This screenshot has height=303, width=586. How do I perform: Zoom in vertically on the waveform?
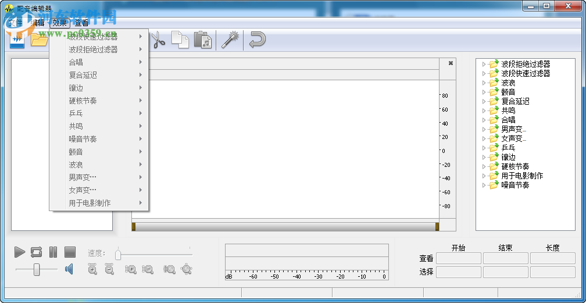[x=131, y=269]
